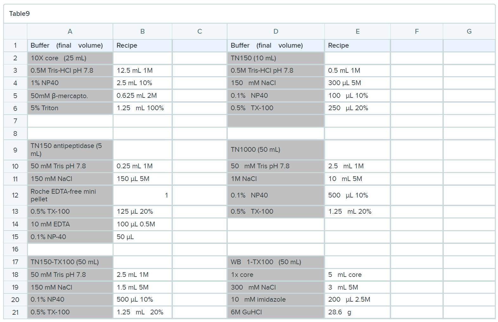Click 'WB 1-TX100 (50 mL)' cell
The height and width of the screenshot is (322, 498).
(x=276, y=262)
